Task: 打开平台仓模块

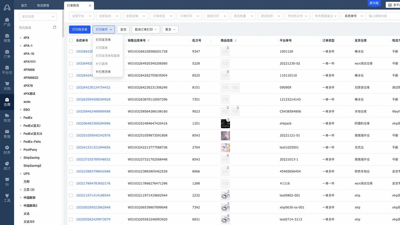Action: point(7,69)
